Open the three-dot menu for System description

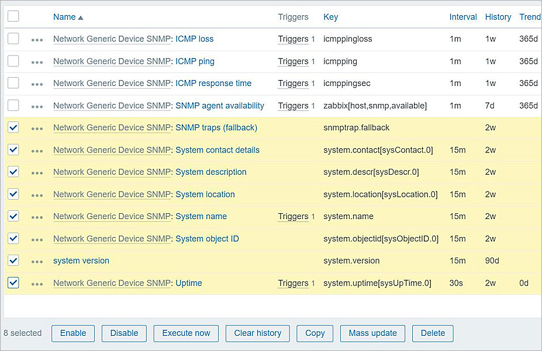37,173
